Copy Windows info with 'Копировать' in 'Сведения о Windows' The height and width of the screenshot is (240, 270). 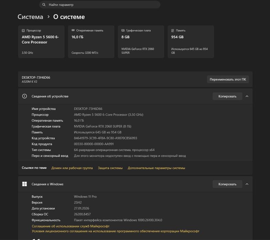pos(227,184)
